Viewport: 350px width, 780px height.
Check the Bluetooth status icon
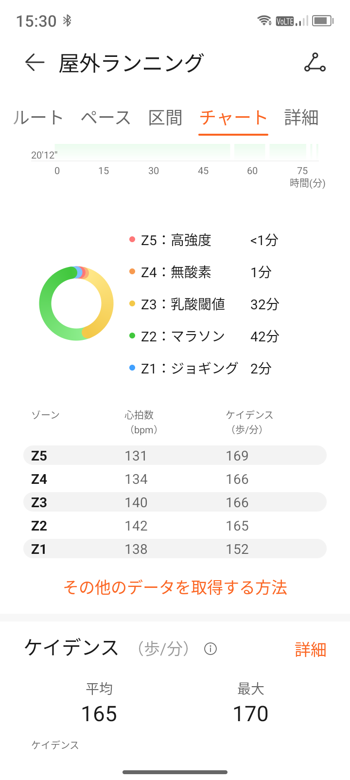pyautogui.click(x=68, y=20)
